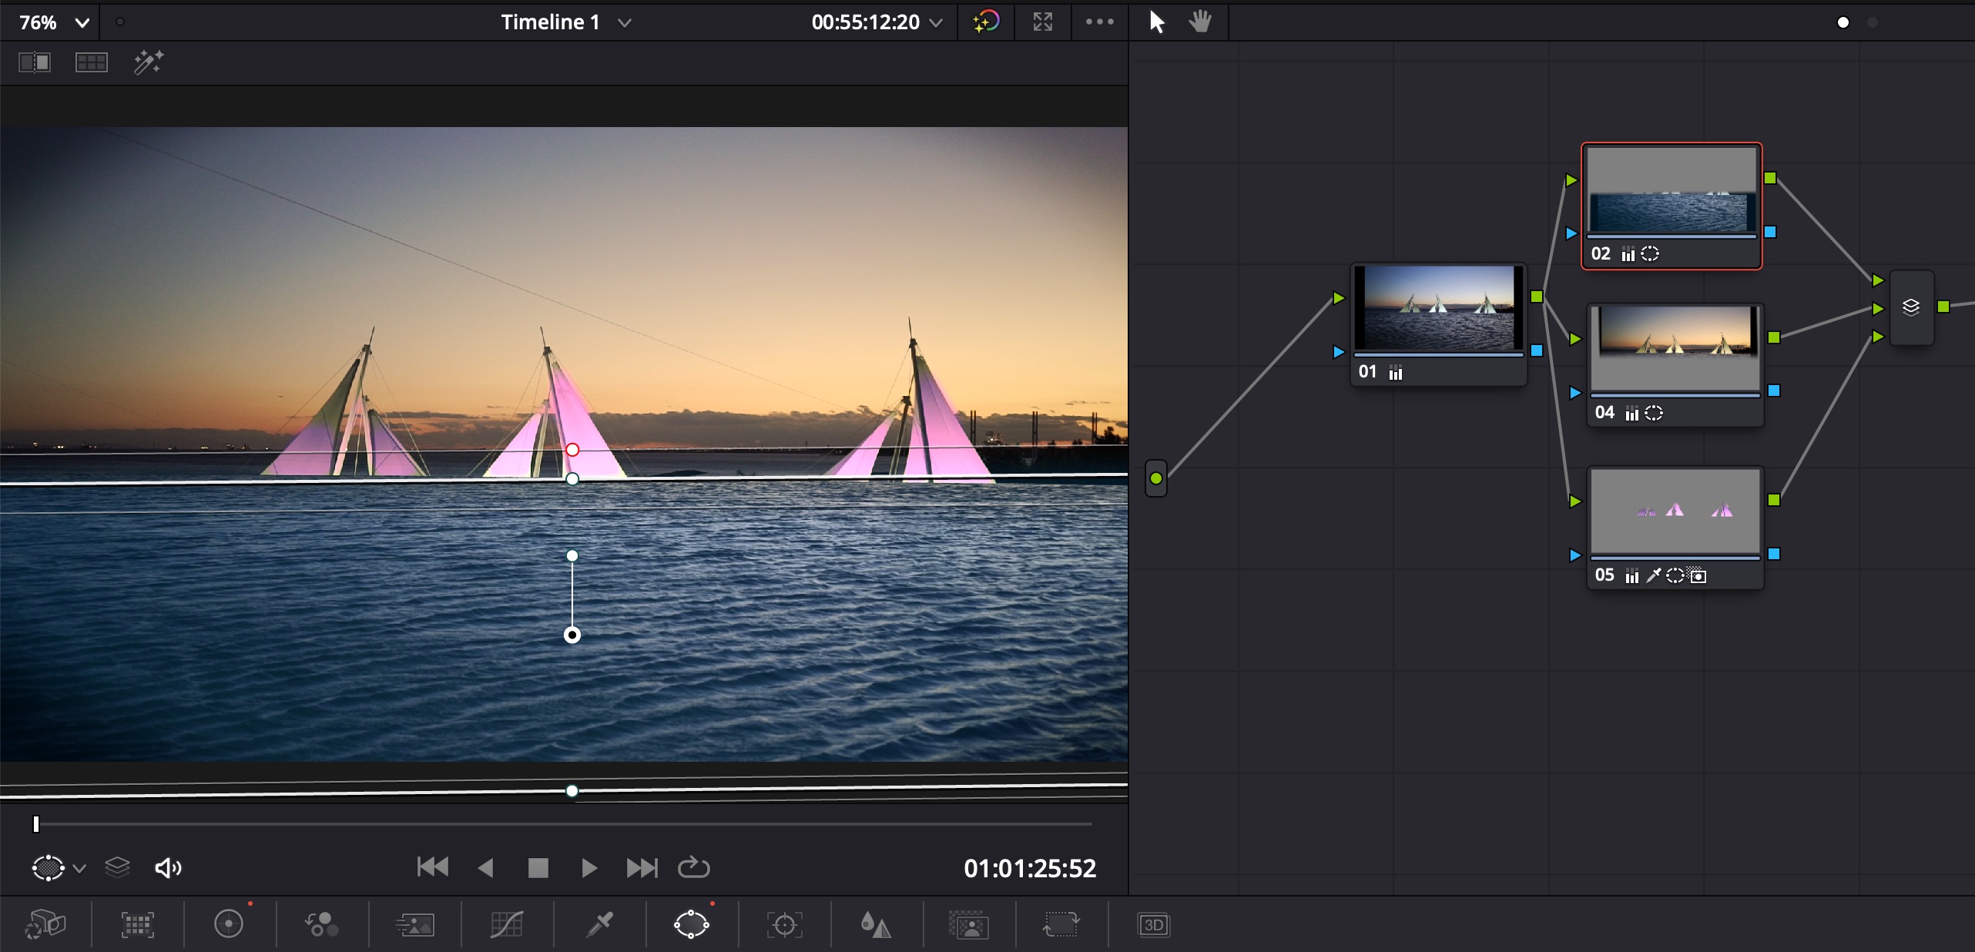The height and width of the screenshot is (952, 1975).
Task: Expand the Timeline 1 dropdown
Action: (625, 22)
